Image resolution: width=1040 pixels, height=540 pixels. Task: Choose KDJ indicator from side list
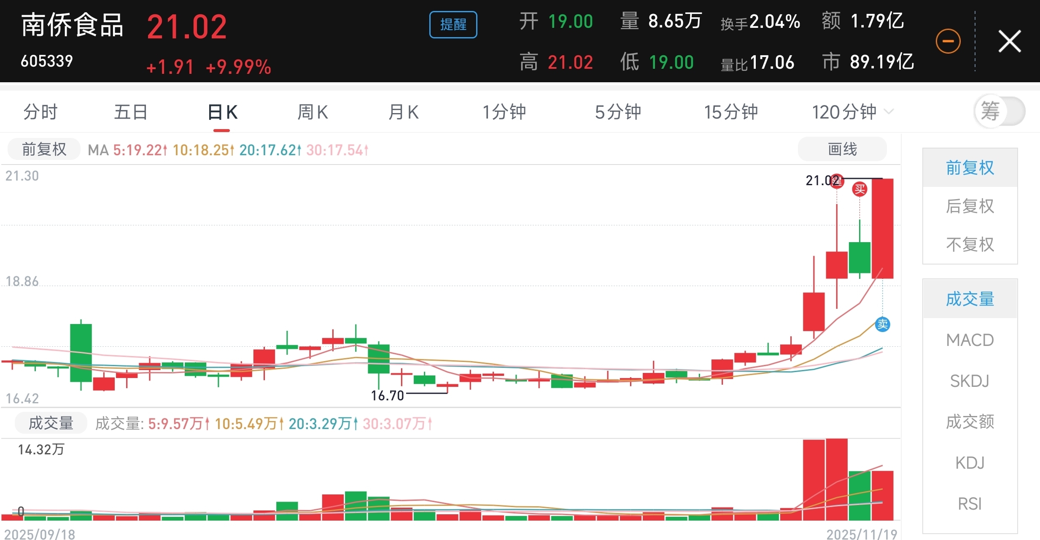click(970, 463)
